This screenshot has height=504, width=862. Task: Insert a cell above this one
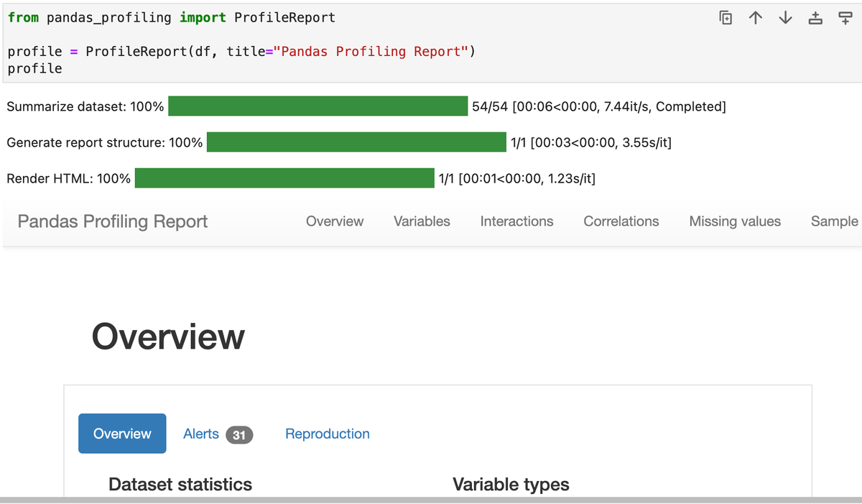point(815,18)
